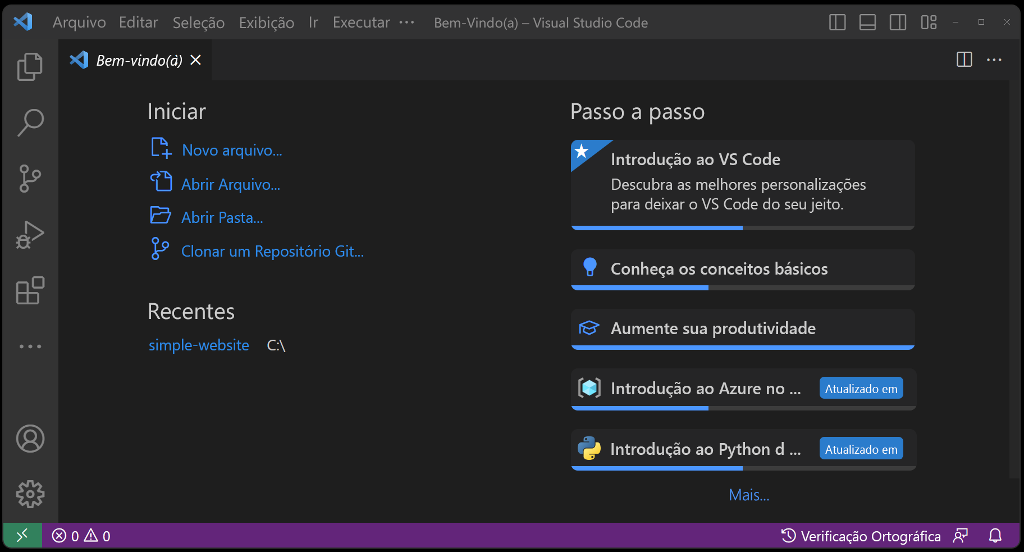The height and width of the screenshot is (552, 1024).
Task: Click the Verificação Ortográfica status item
Action: click(x=861, y=536)
